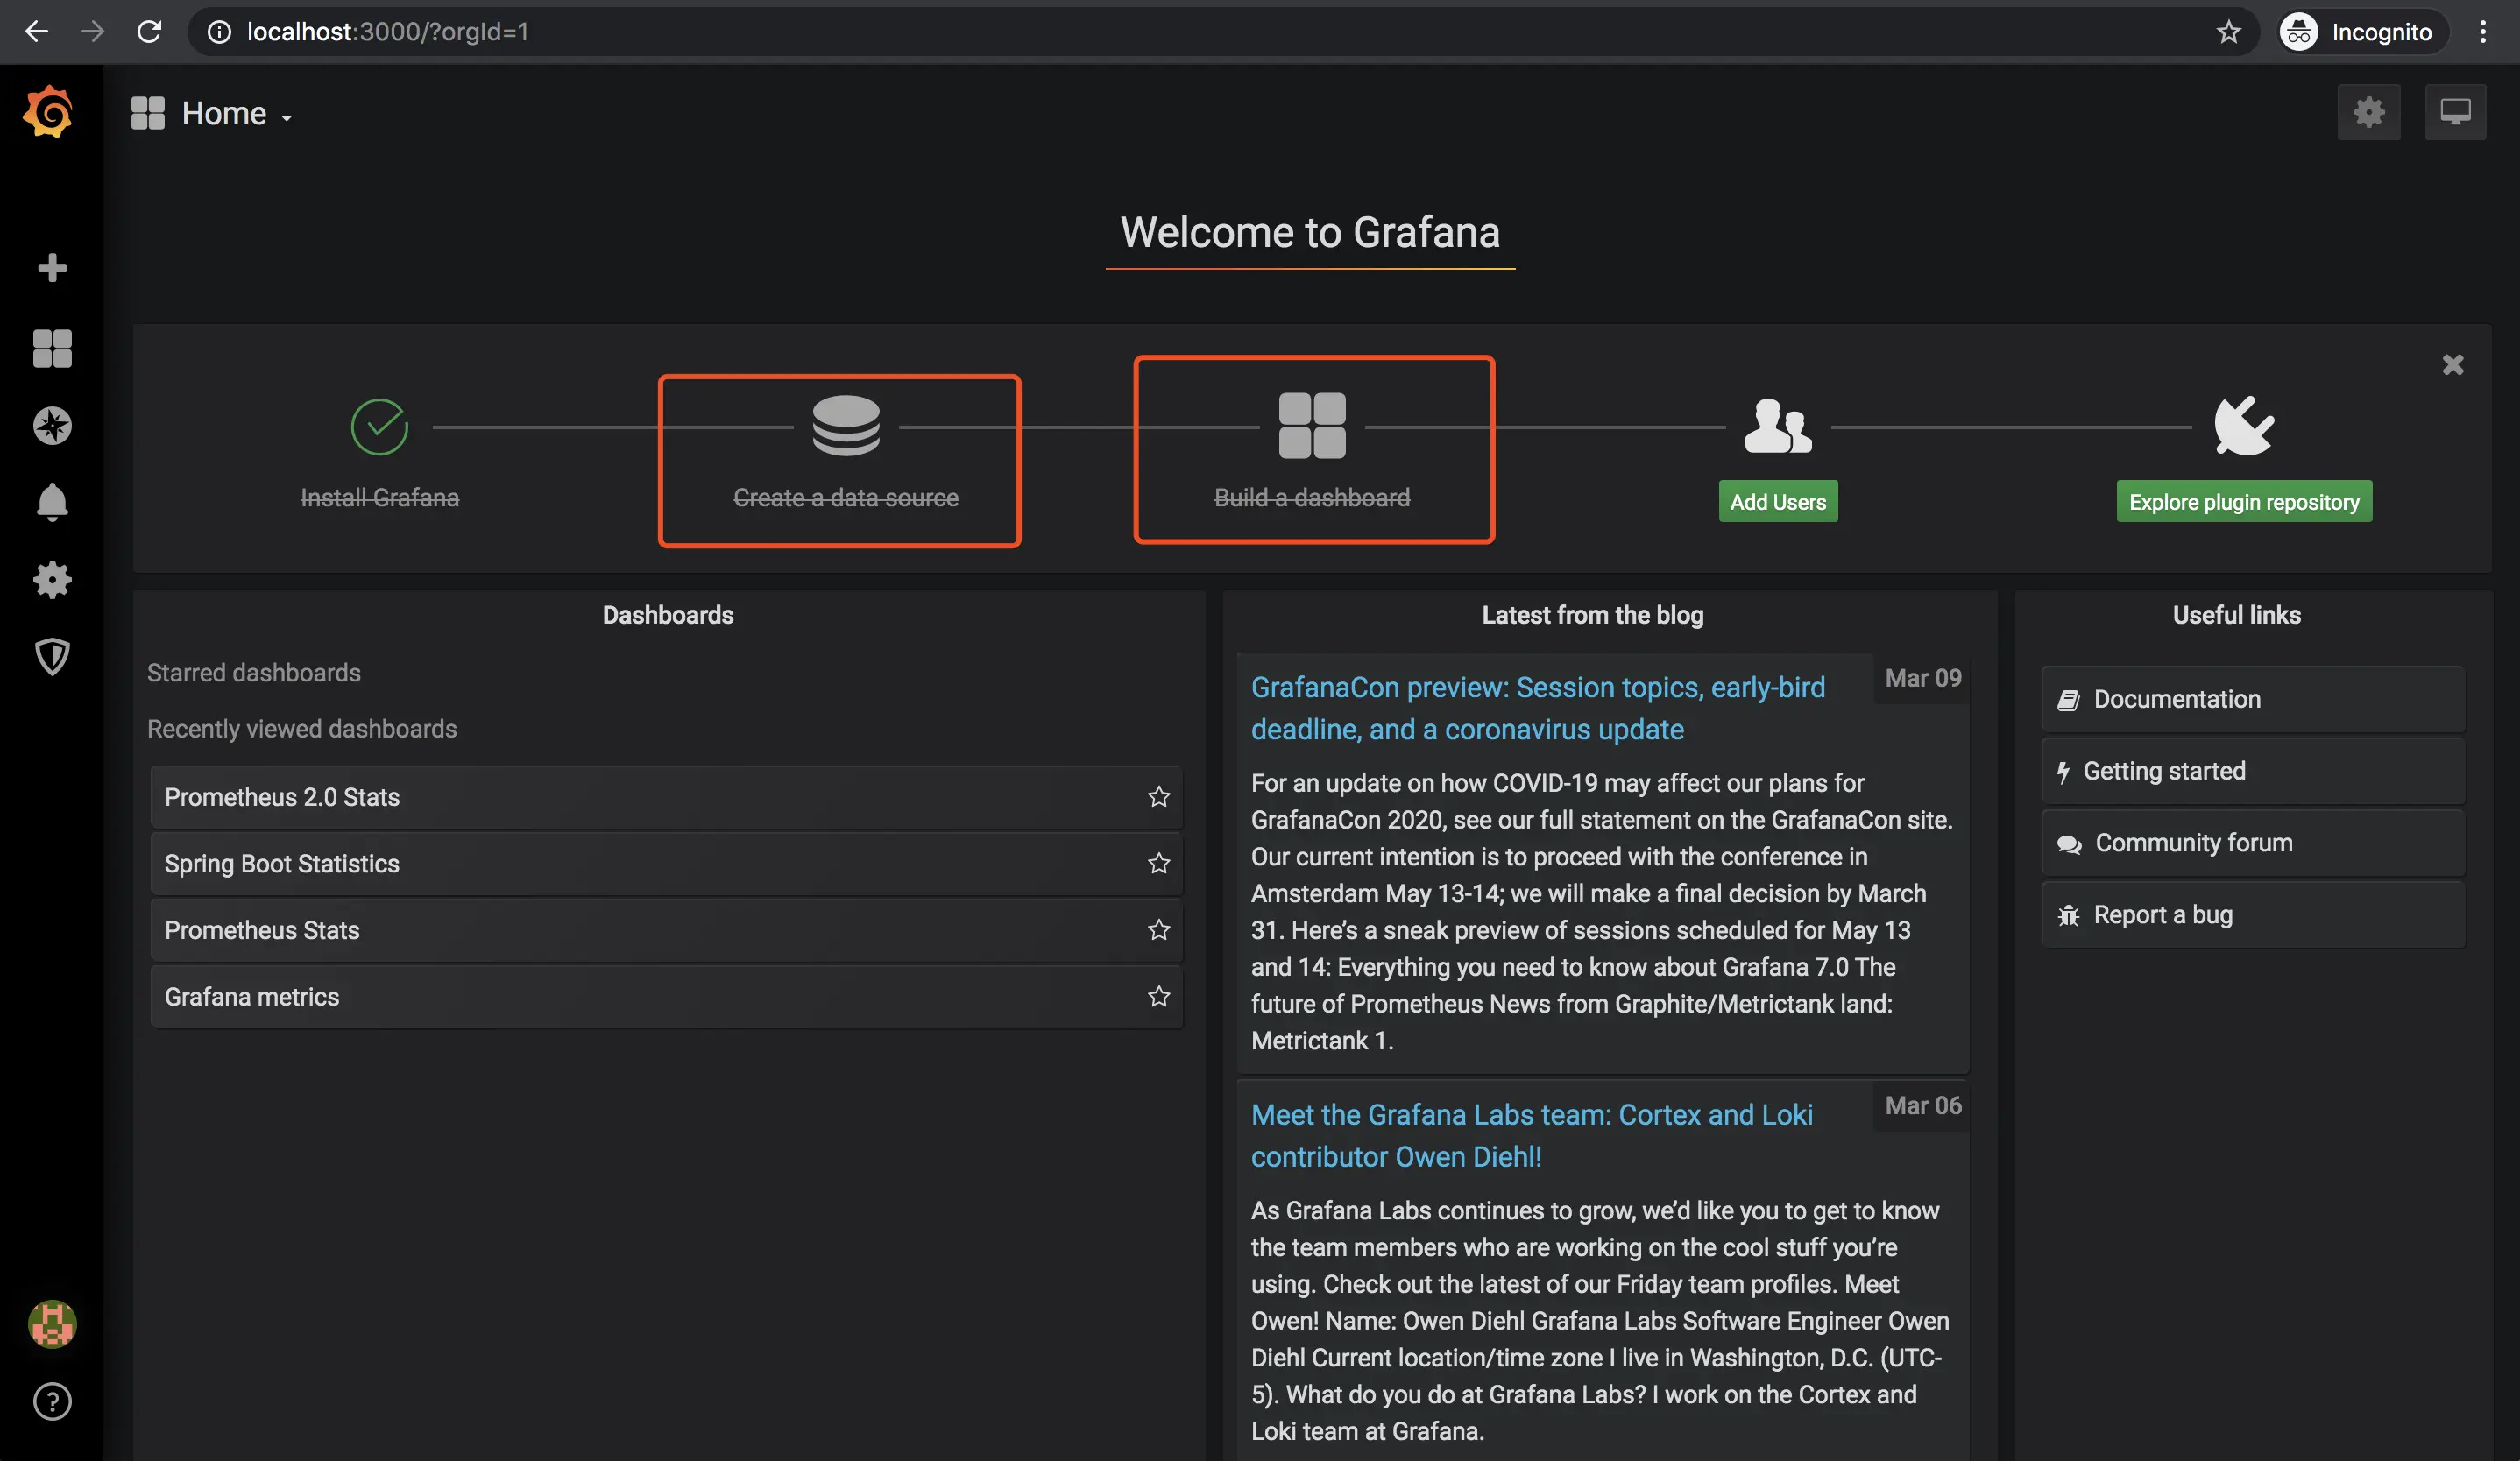Open the Create plus menu in sidebar
This screenshot has height=1461, width=2520.
point(52,268)
